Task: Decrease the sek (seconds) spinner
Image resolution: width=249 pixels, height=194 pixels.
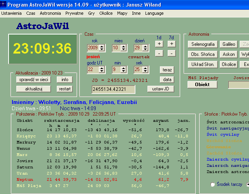Action: (145, 71)
